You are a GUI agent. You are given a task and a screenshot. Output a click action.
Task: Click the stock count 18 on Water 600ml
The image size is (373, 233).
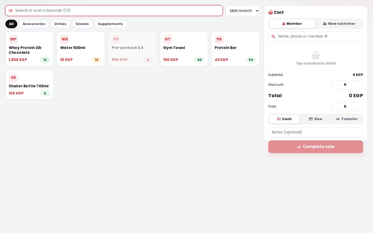tap(96, 60)
